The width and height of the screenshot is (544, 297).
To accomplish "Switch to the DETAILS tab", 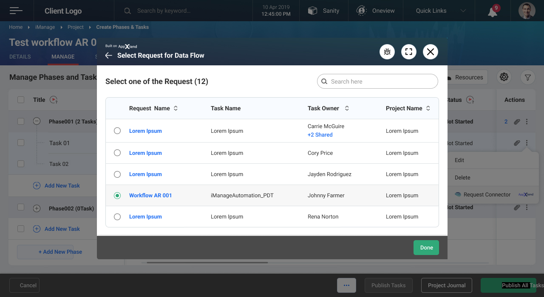I will coord(20,56).
